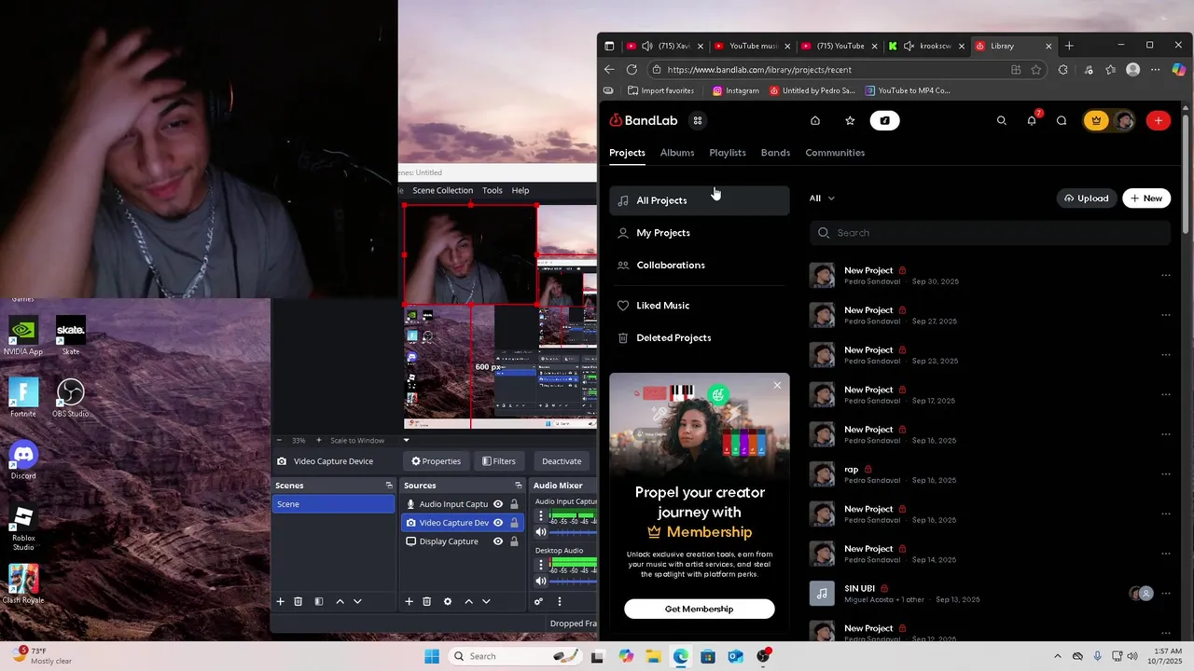Delete selected source with Sources trash icon

point(426,601)
